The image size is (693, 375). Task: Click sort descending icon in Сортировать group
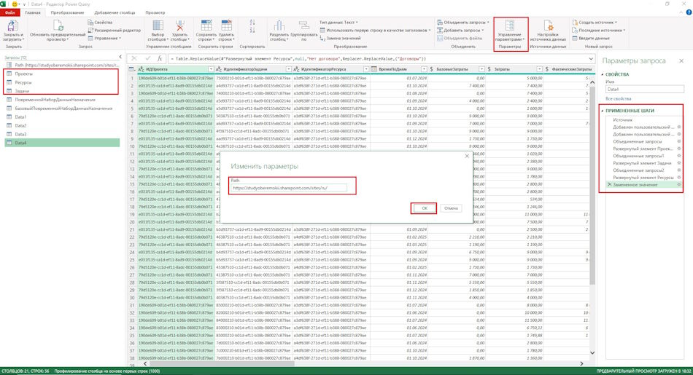point(252,30)
